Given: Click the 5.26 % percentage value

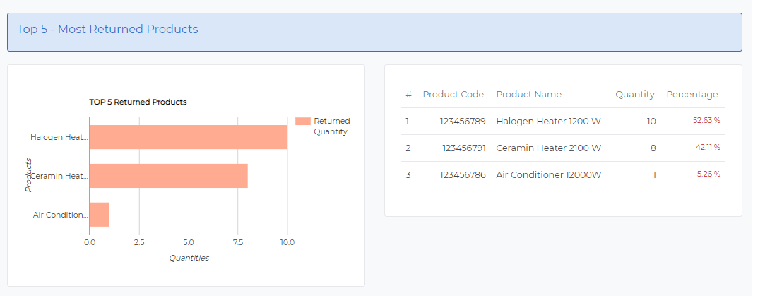Looking at the screenshot, I should coord(707,174).
